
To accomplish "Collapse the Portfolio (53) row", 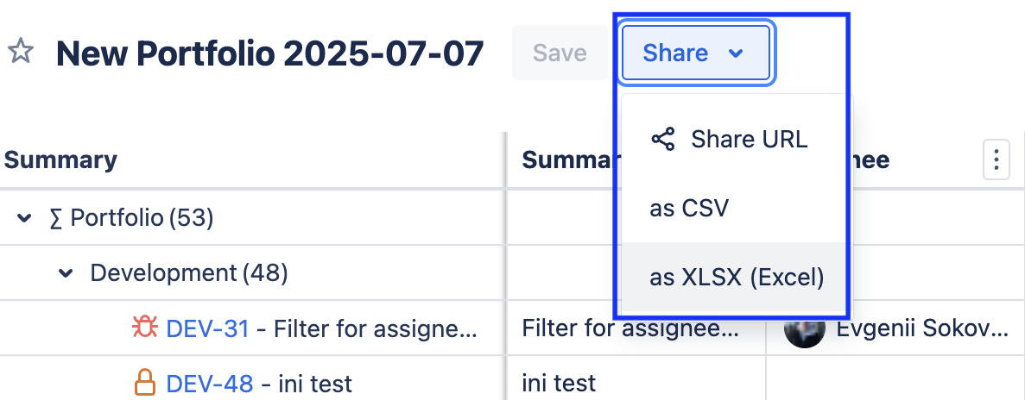I will coord(24,219).
